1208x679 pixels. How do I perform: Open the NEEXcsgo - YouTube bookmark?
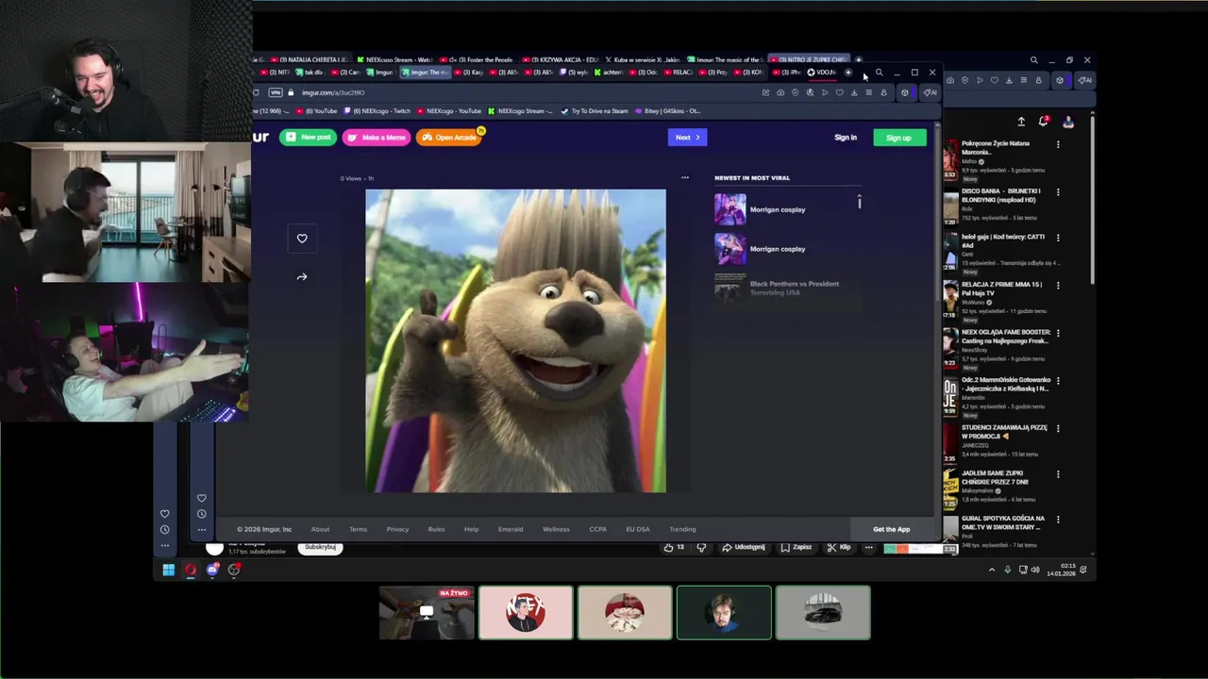pyautogui.click(x=449, y=111)
